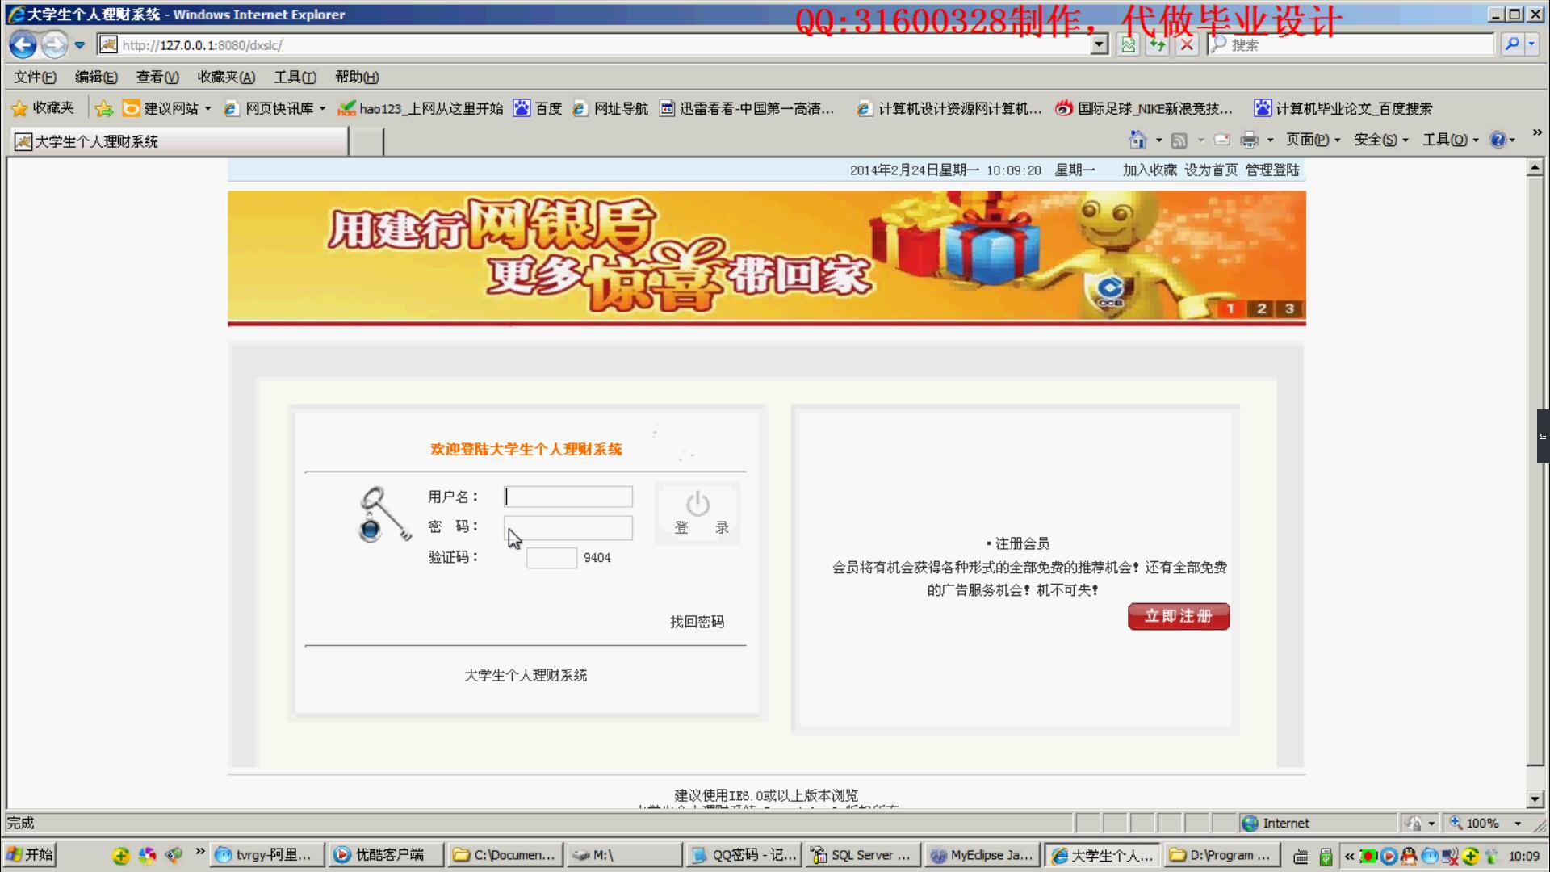Click the read mail icon
This screenshot has height=872, width=1550.
tap(1222, 140)
